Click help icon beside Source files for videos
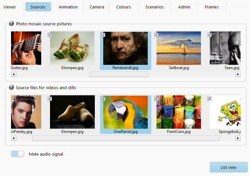 (12, 88)
